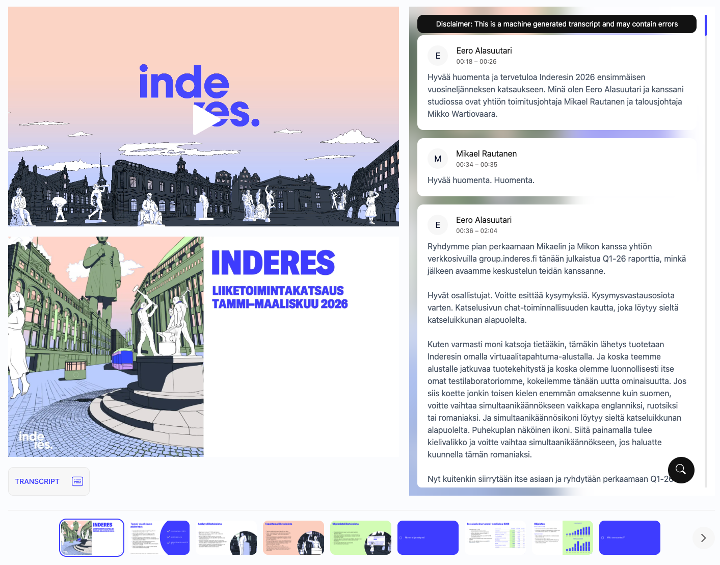Open transcript search with magnifier icon
Image resolution: width=720 pixels, height=565 pixels.
[681, 470]
